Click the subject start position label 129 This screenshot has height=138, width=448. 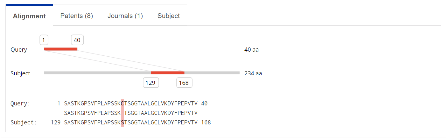coord(150,83)
